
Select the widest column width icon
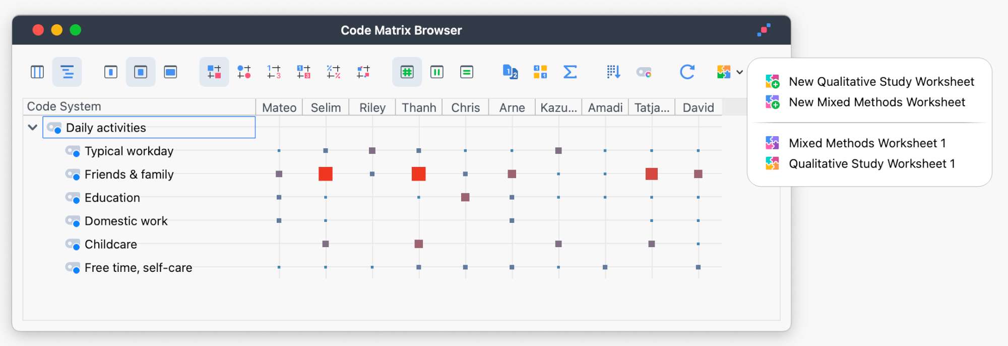coord(170,72)
